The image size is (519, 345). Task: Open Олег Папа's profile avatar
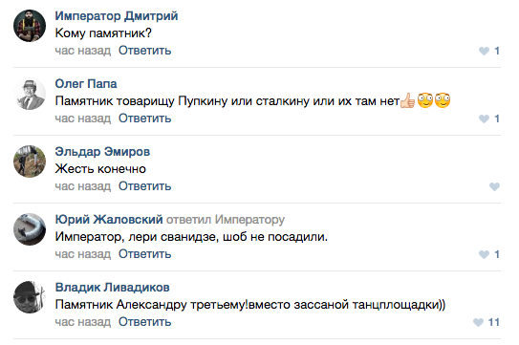(30, 94)
